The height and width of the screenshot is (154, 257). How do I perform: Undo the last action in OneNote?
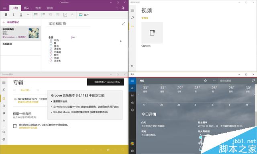(117, 8)
